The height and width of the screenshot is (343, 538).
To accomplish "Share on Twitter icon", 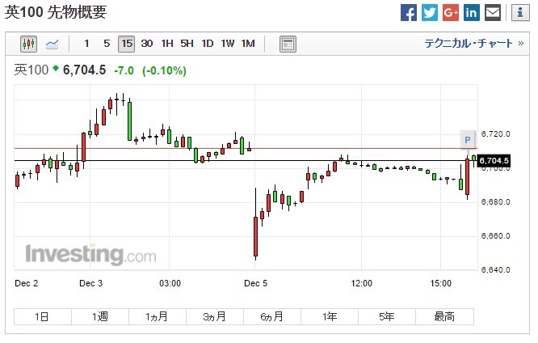I will [x=430, y=13].
